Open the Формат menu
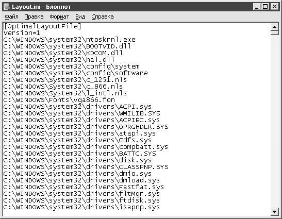This screenshot has width=282, height=219. [59, 16]
